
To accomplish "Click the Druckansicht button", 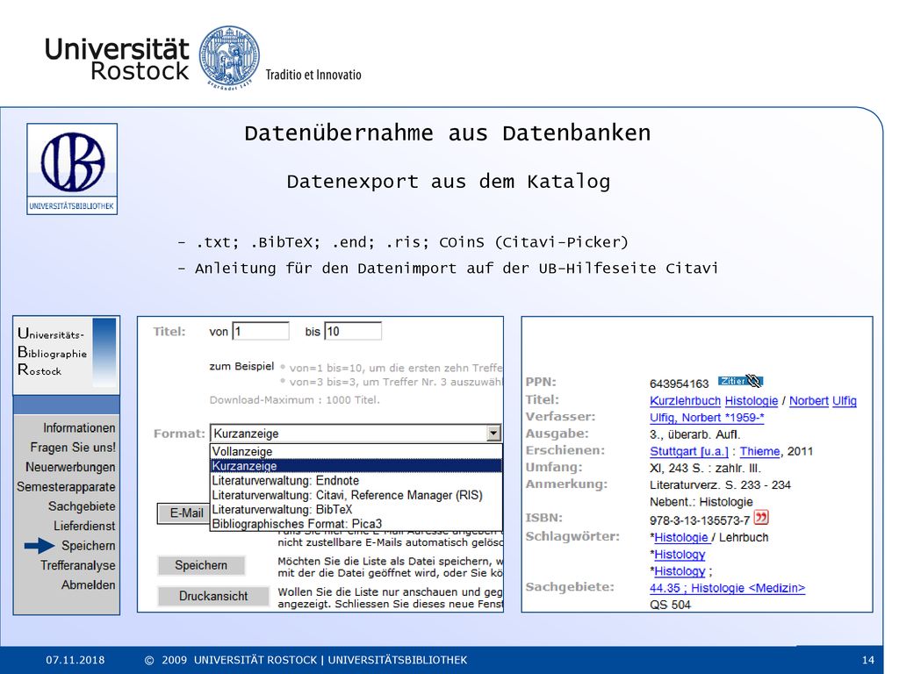I will pos(213,596).
